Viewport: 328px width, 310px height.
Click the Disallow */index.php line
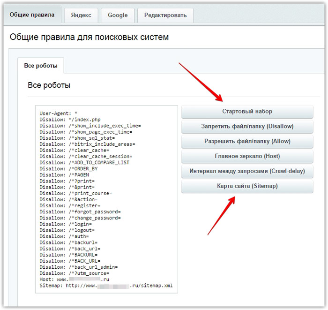click(70, 120)
